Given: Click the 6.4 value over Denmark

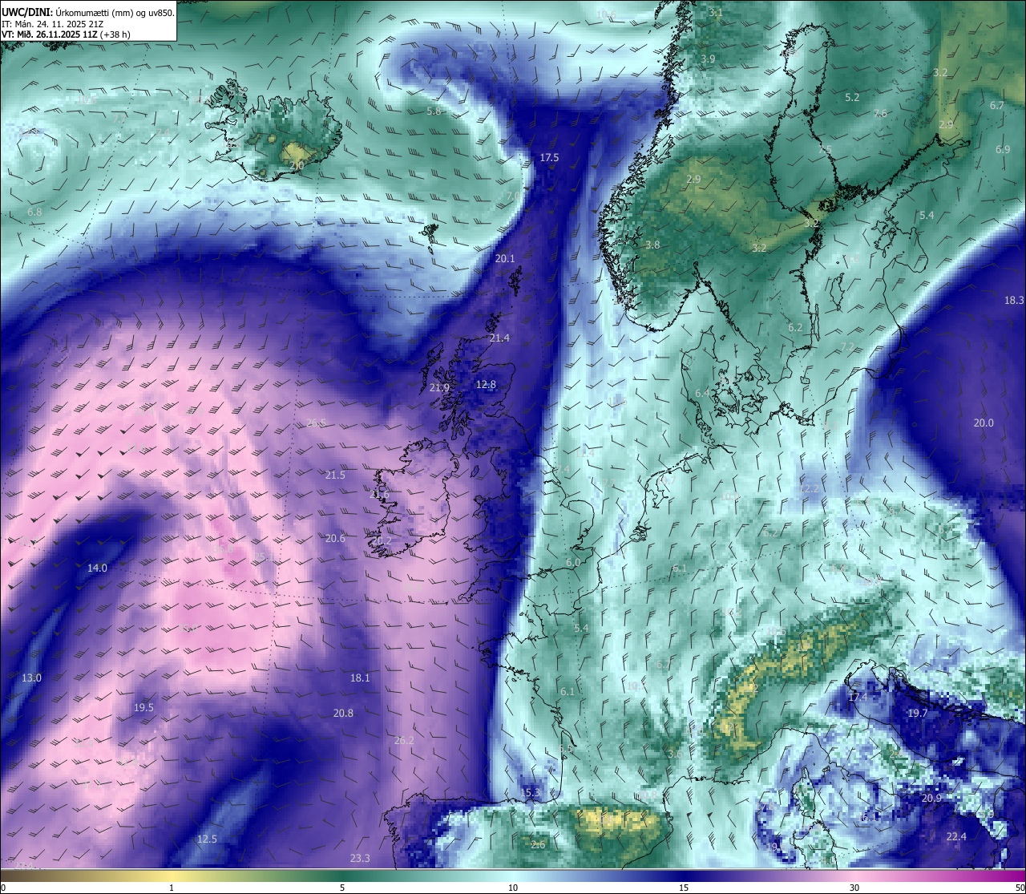Looking at the screenshot, I should pos(701,394).
